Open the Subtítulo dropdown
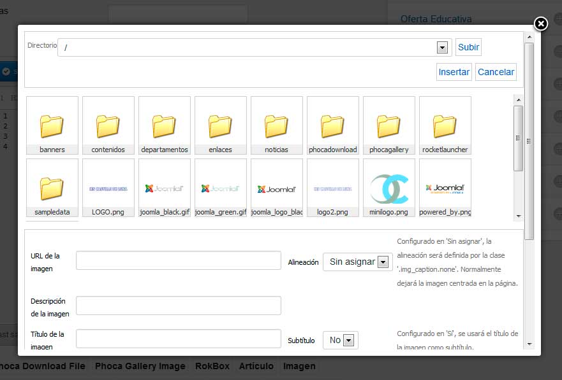Screen dimensions: 562x380 348,341
